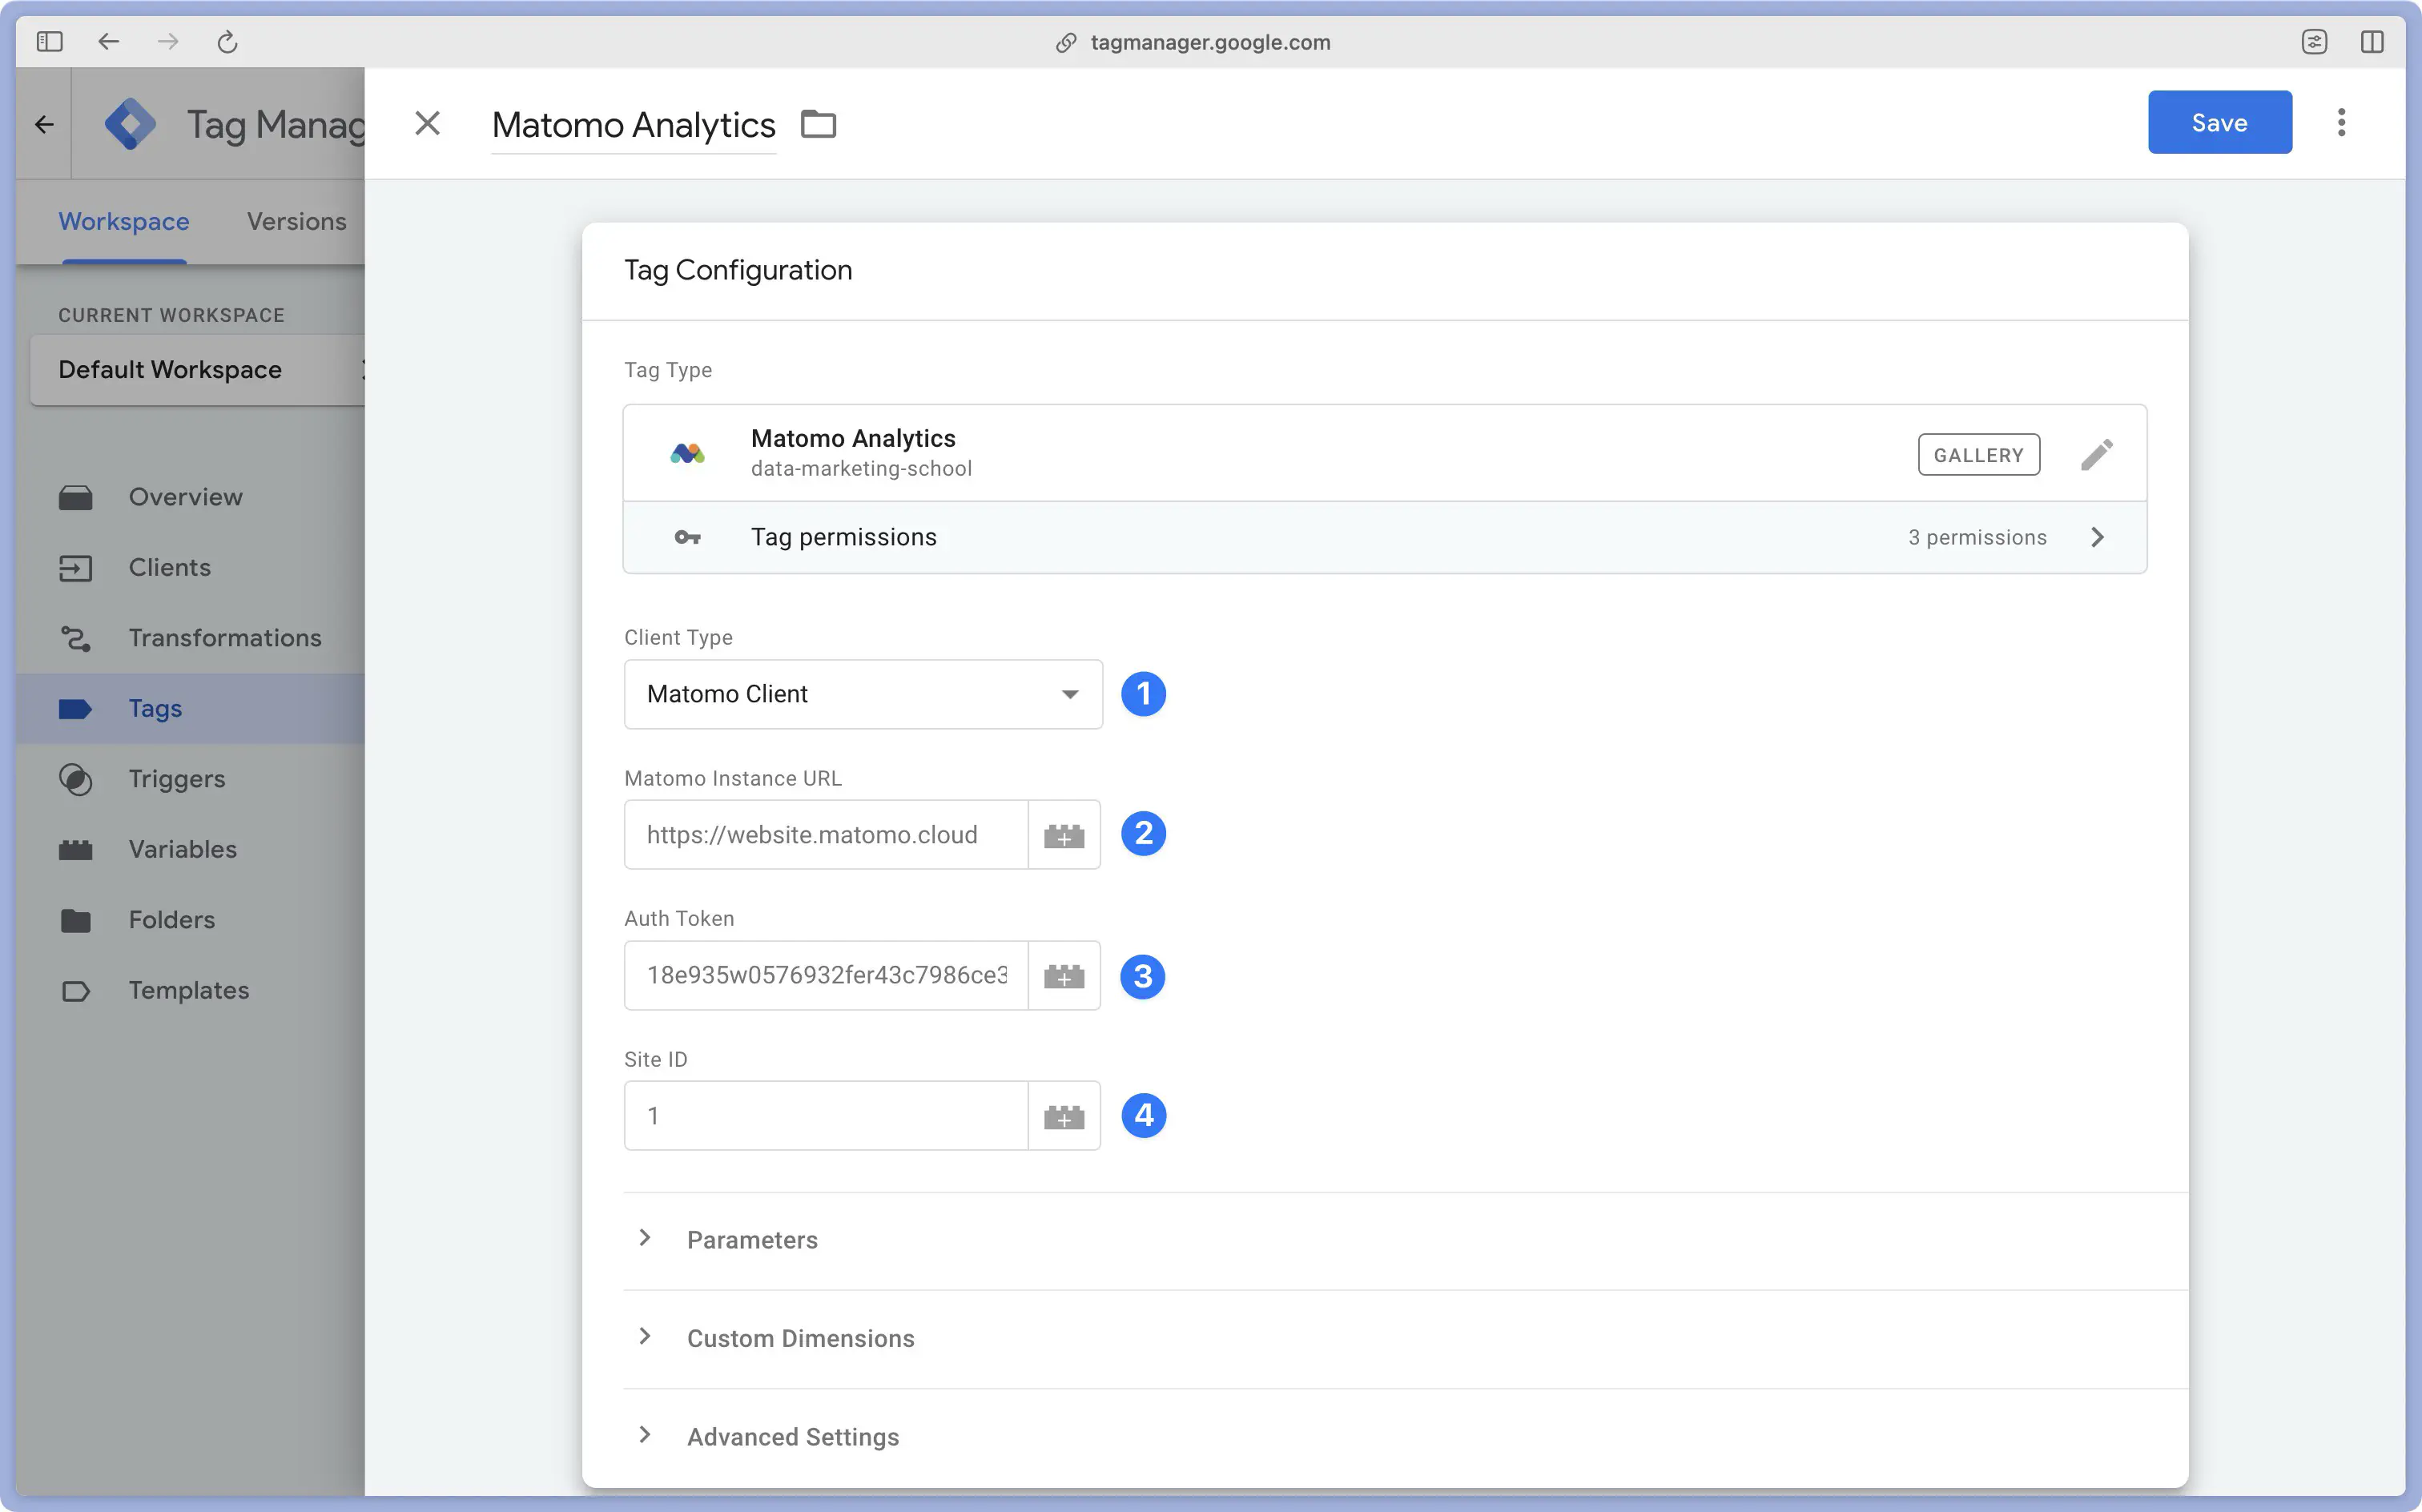Expand the Parameters section
This screenshot has height=1512, width=2422.
coord(1405,1240)
